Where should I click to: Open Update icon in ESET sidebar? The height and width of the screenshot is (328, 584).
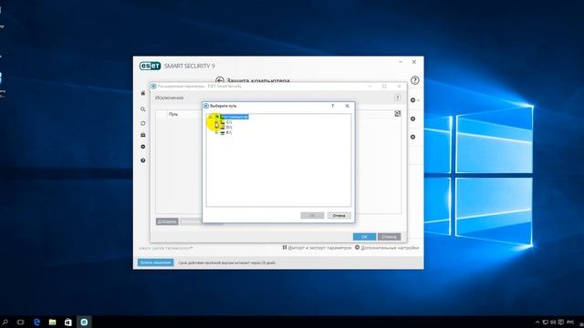coord(143,123)
